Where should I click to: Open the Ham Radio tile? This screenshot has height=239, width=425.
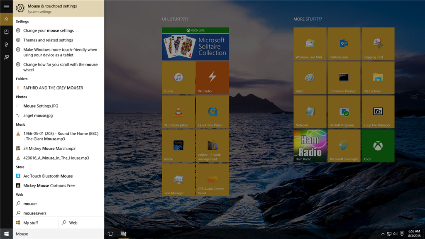pyautogui.click(x=310, y=146)
